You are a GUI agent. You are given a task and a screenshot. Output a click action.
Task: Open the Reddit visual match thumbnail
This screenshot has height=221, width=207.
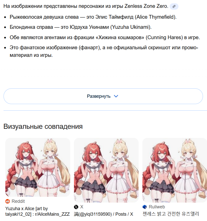click(x=38, y=167)
